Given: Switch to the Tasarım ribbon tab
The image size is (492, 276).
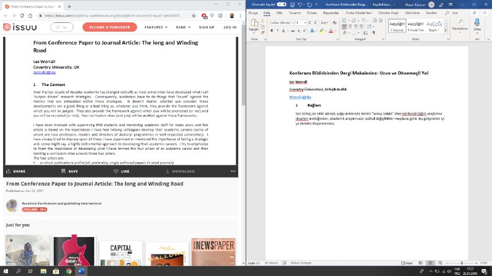Looking at the screenshot, I should coord(295,13).
